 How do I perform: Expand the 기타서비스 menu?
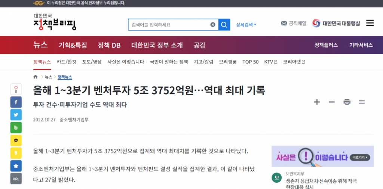pyautogui.click(x=361, y=45)
